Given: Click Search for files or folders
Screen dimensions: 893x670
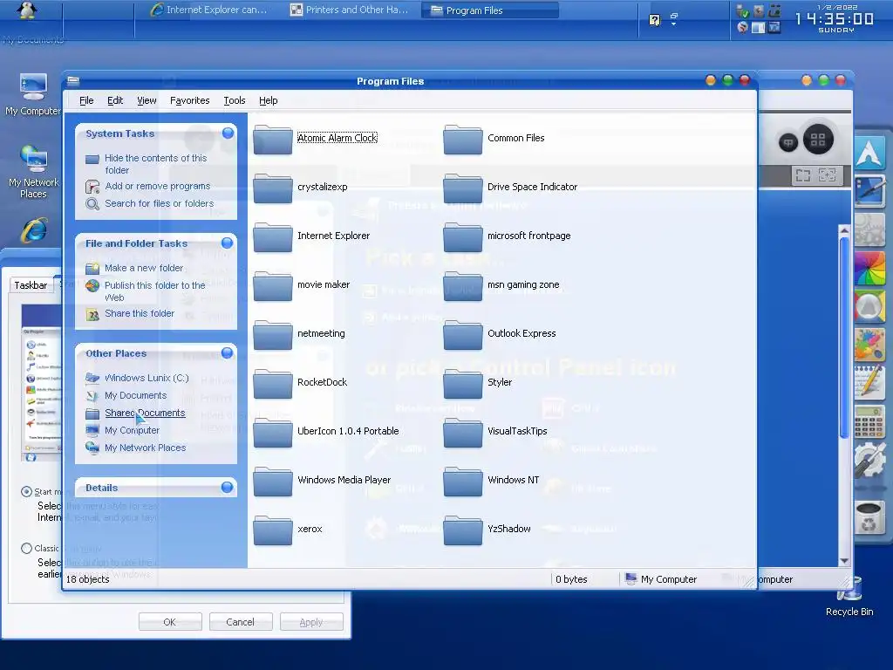Looking at the screenshot, I should click(159, 203).
